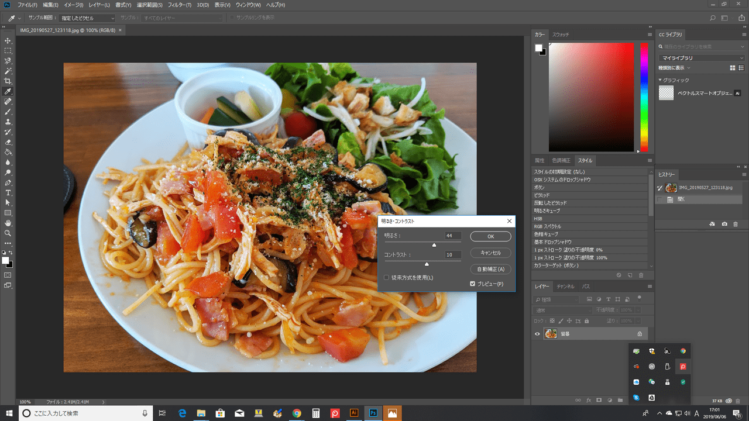Viewport: 749px width, 421px height.
Task: Toggle the layer filter on/off switch
Action: (640, 298)
